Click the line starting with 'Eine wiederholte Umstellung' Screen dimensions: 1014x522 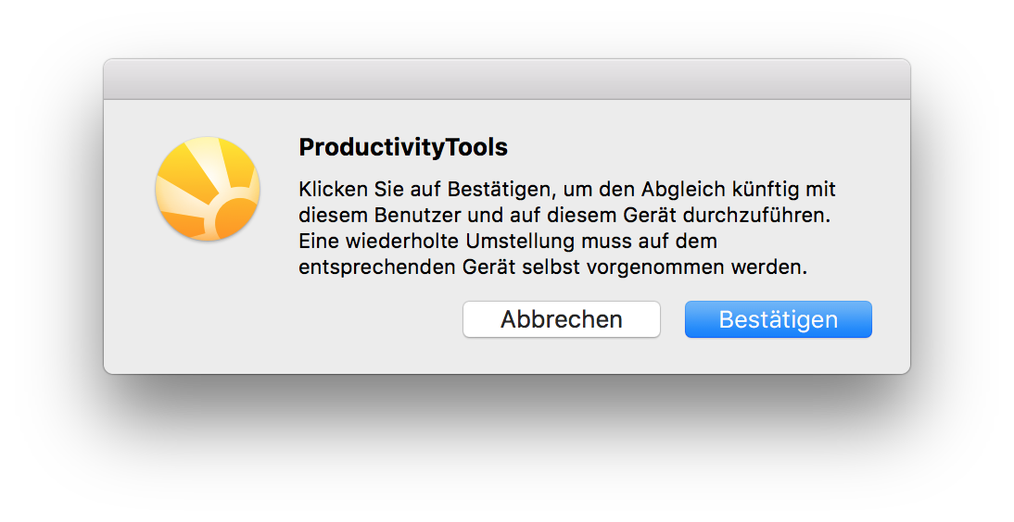point(508,241)
